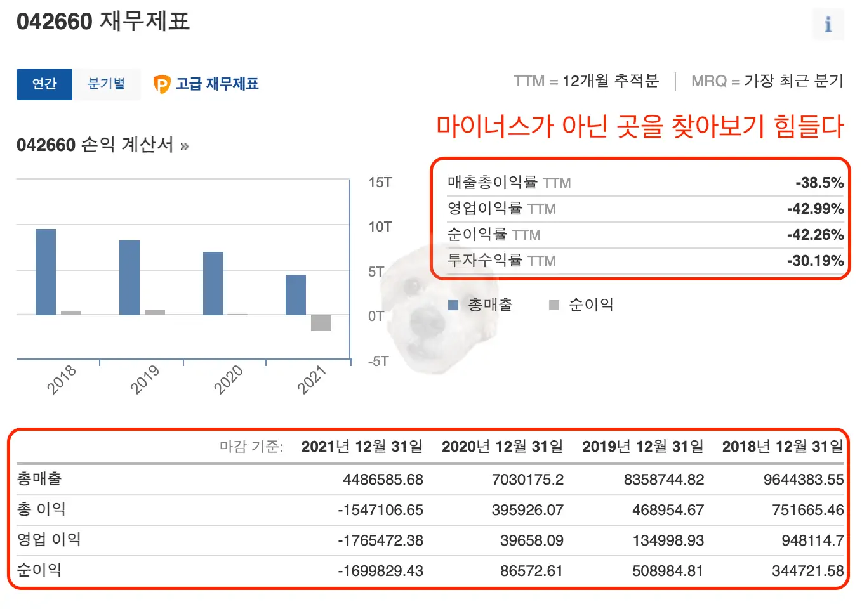This screenshot has width=862, height=609.
Task: Open the 고급 재무제표 link
Action: pyautogui.click(x=216, y=84)
